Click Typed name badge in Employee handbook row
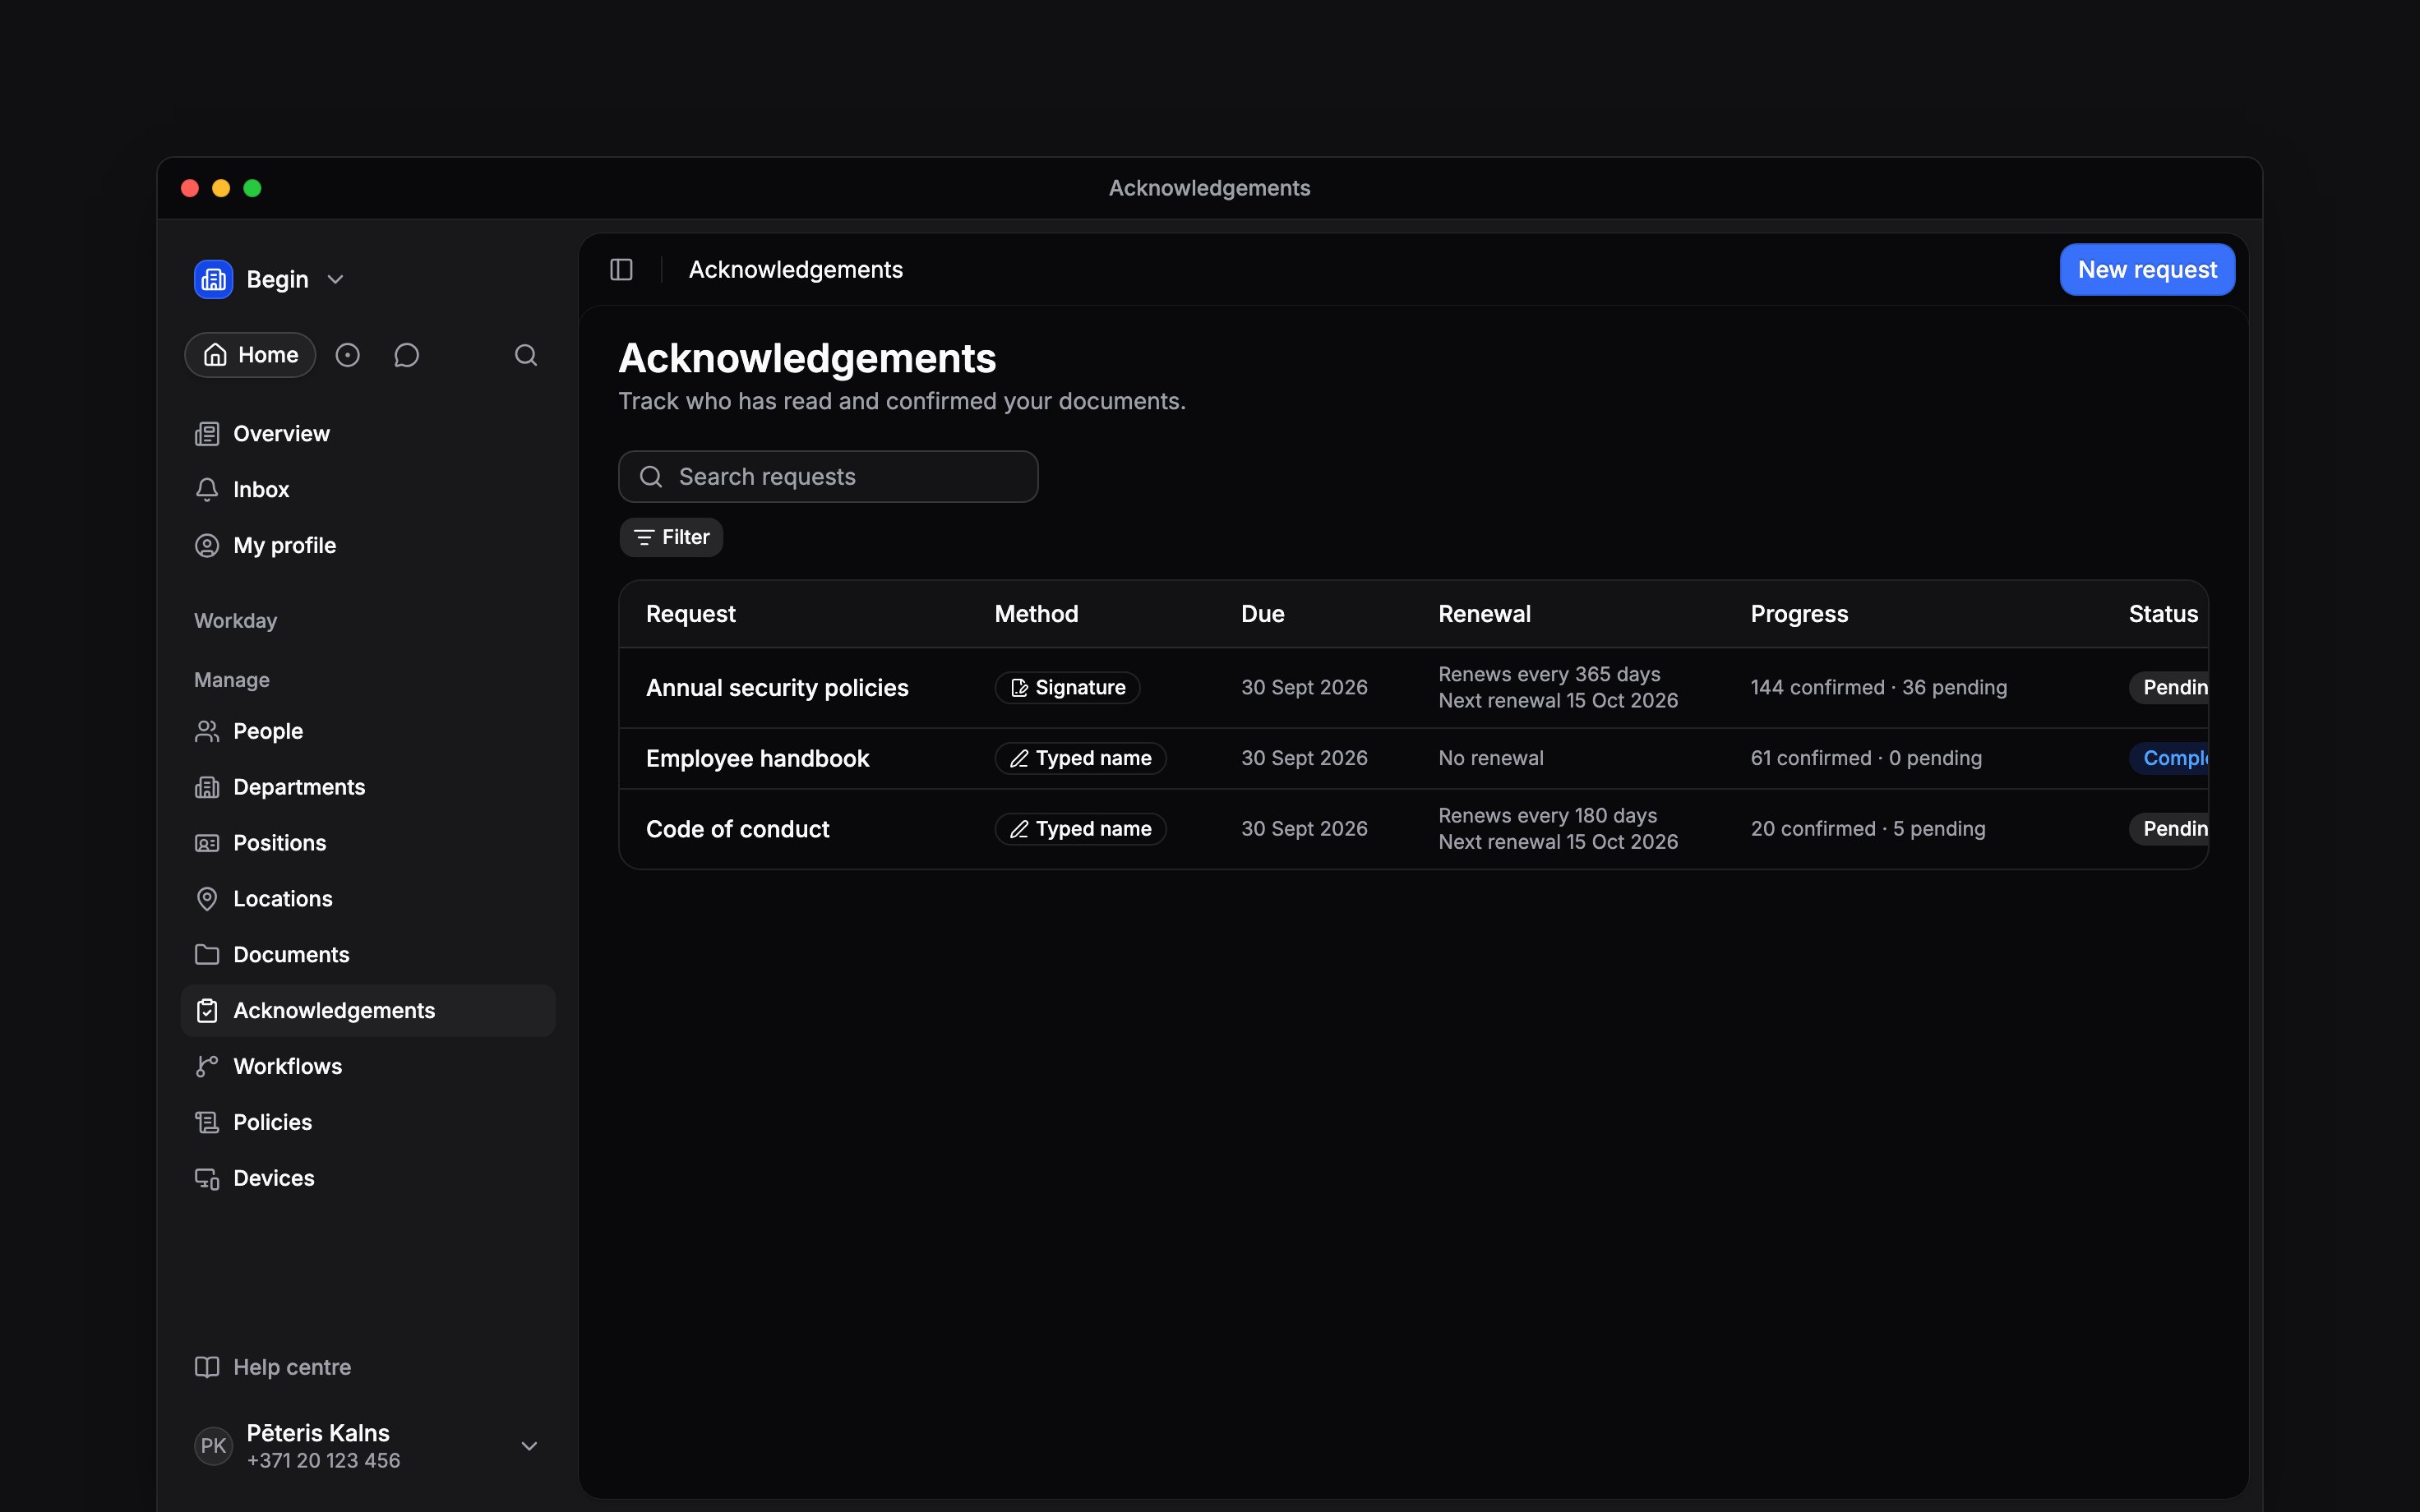Screen dimensions: 2420x1512 (x=1080, y=758)
